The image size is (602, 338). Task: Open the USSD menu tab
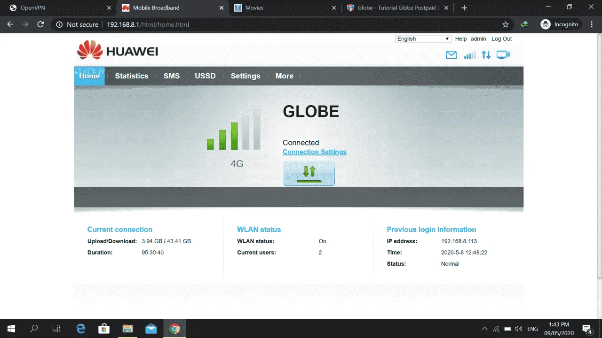[x=205, y=76]
